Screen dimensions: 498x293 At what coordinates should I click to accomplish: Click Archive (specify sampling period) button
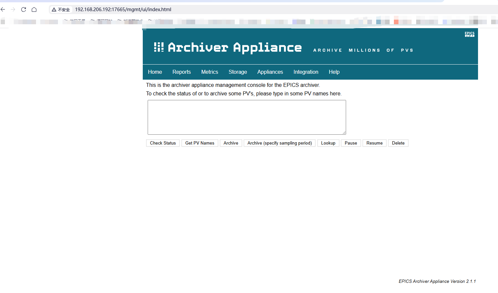[x=280, y=143]
